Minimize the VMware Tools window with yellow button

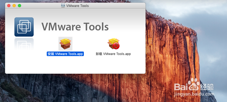pos(14,6)
